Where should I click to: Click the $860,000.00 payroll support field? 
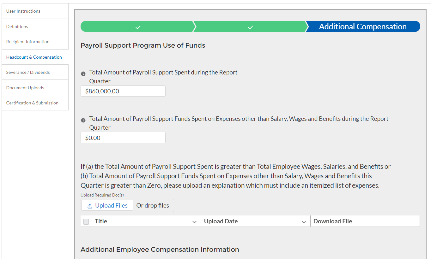123,91
